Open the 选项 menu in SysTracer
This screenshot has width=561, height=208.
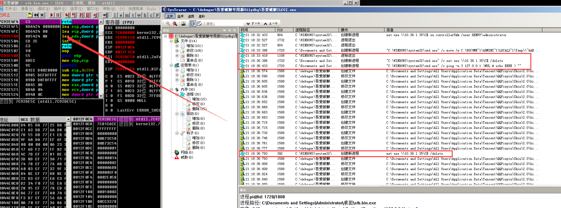click(x=180, y=16)
